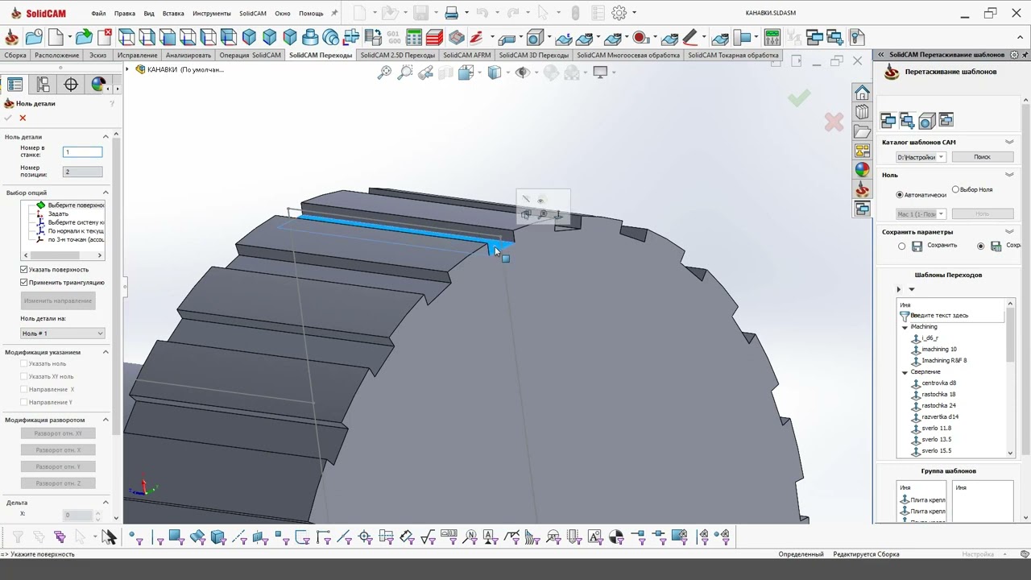
Task: Tick the 'Указать XY ноль' checkbox
Action: coord(24,377)
